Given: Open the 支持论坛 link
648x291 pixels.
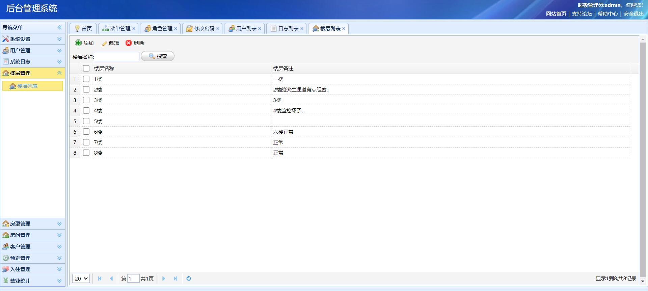Looking at the screenshot, I should (582, 14).
